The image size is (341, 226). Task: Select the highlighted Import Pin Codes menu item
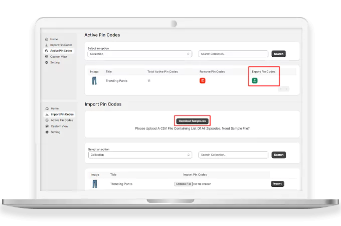[x=62, y=115]
